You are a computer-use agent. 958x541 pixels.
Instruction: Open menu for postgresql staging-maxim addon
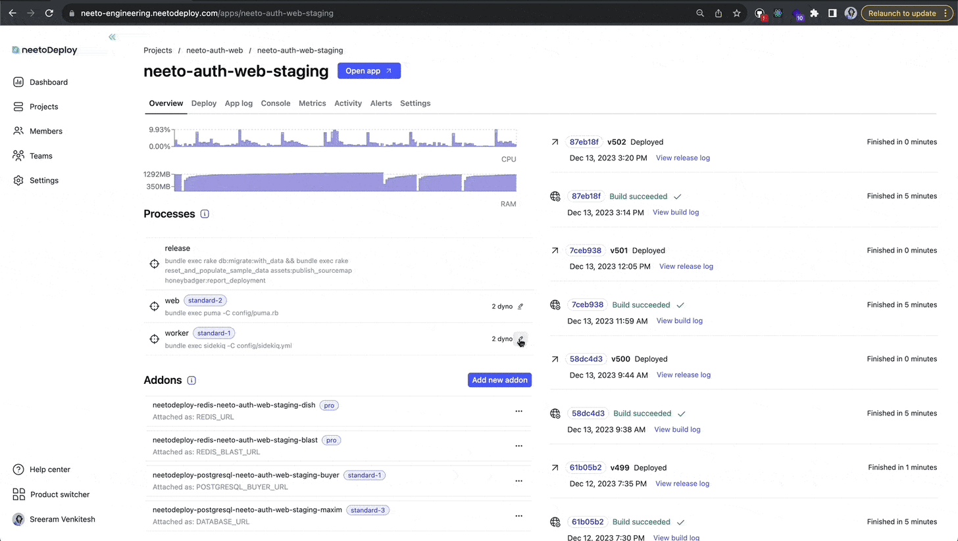tap(518, 515)
